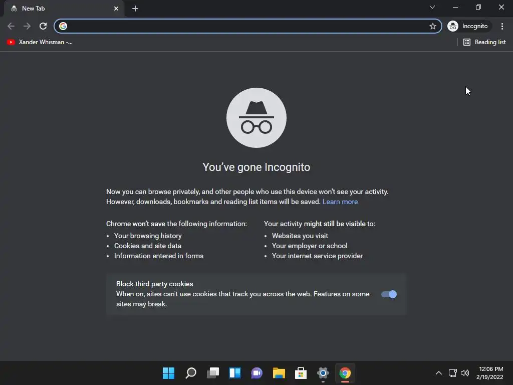Open a new tab with the plus button
Viewport: 513px width, 385px height.
(x=135, y=9)
